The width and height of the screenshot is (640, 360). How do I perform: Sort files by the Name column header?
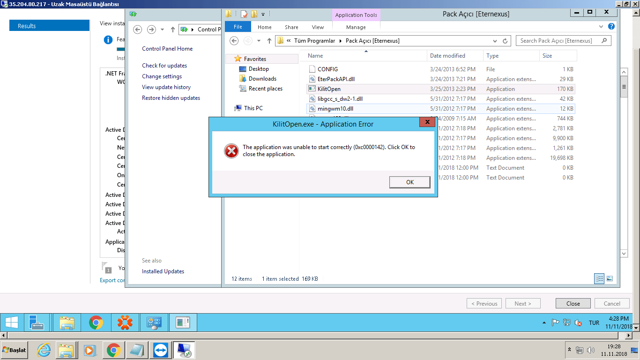pyautogui.click(x=364, y=56)
